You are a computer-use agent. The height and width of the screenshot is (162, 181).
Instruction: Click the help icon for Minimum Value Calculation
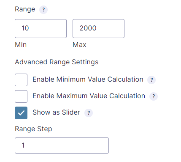tap(151, 80)
